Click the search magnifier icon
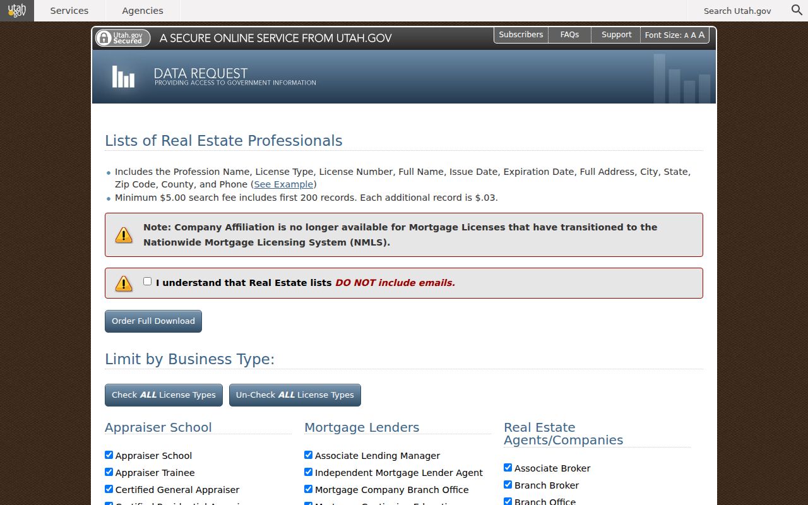808x505 pixels. pos(797,10)
